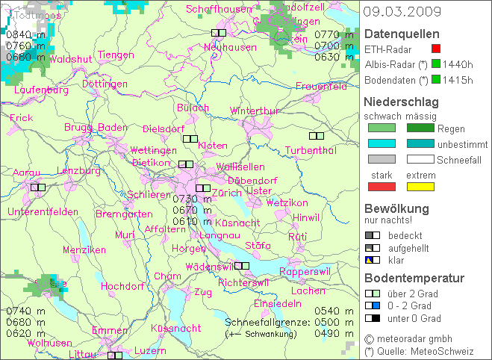The width and height of the screenshot is (492, 360).
Task: Click the 'Schneefallgrenze:' label on map
Action: tap(267, 323)
